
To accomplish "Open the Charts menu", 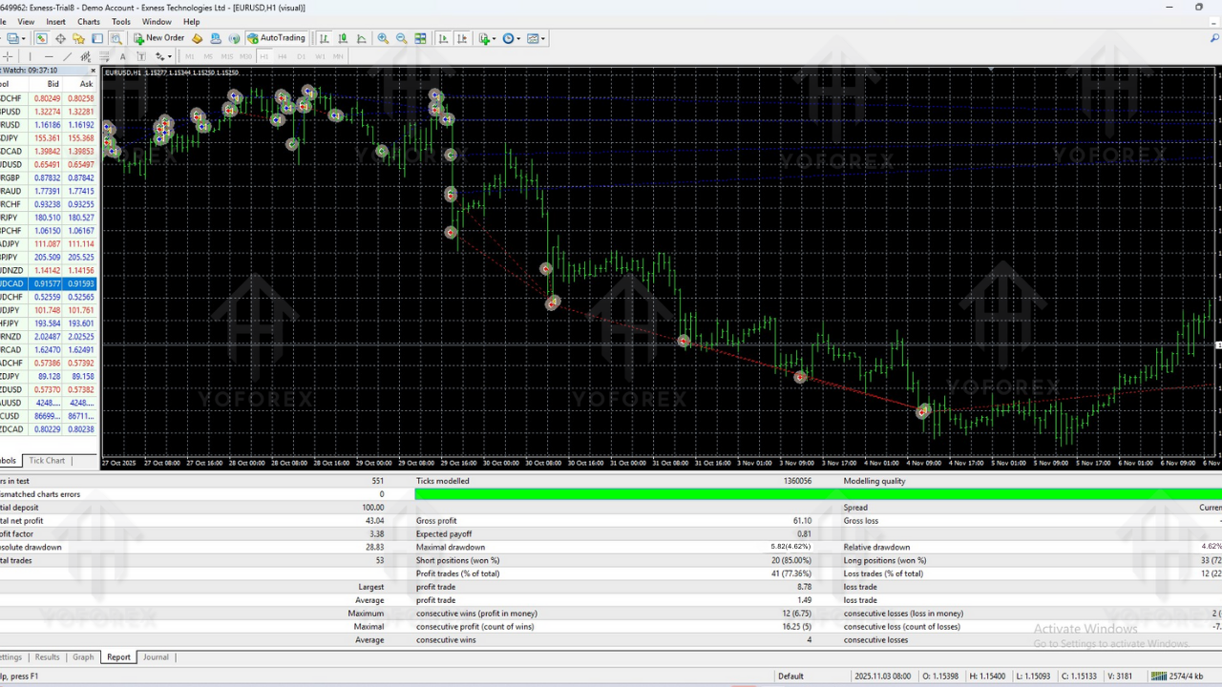I will 88,21.
